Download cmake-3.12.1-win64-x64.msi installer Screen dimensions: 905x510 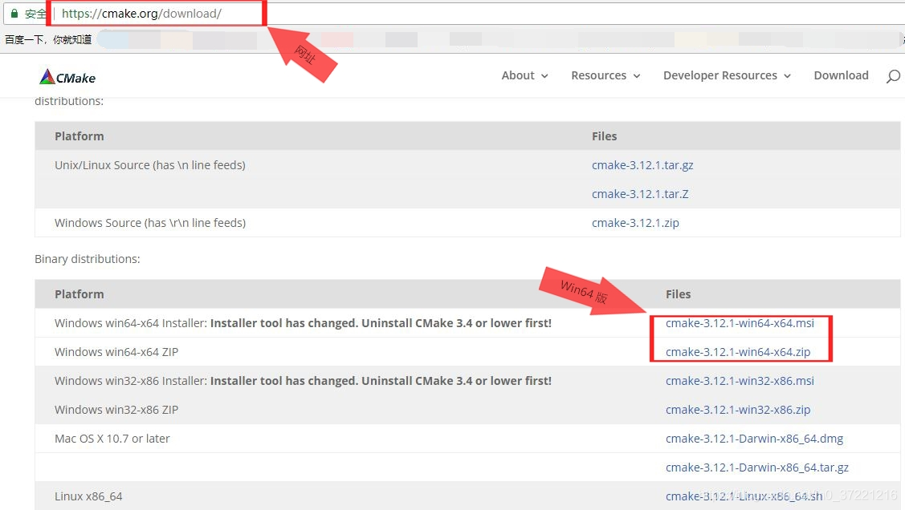tap(740, 323)
